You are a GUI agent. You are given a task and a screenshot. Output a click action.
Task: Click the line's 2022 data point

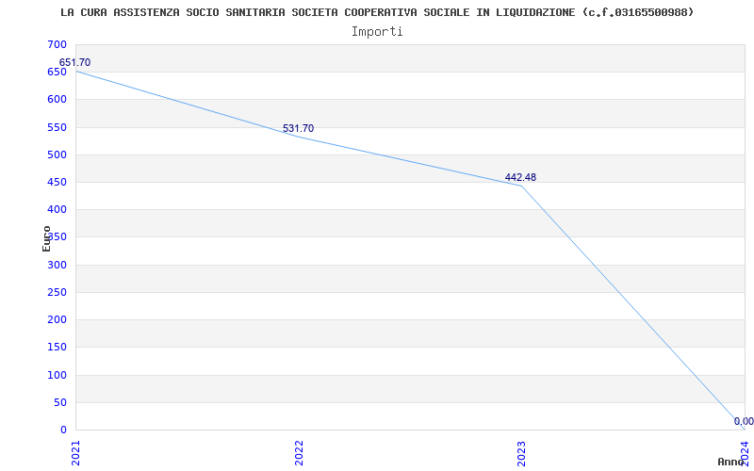(299, 138)
